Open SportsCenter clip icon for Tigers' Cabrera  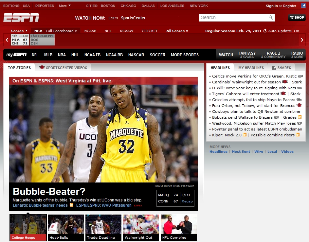click(x=283, y=94)
